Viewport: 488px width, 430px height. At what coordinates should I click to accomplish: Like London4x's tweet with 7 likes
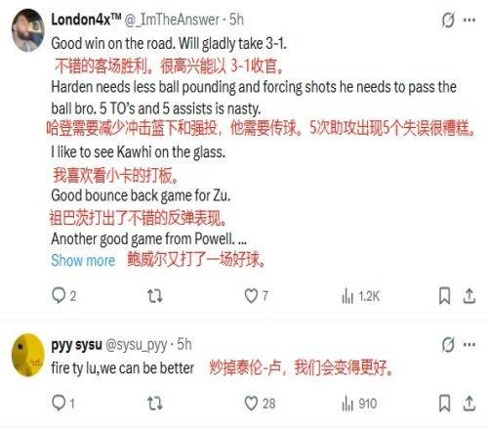(257, 296)
